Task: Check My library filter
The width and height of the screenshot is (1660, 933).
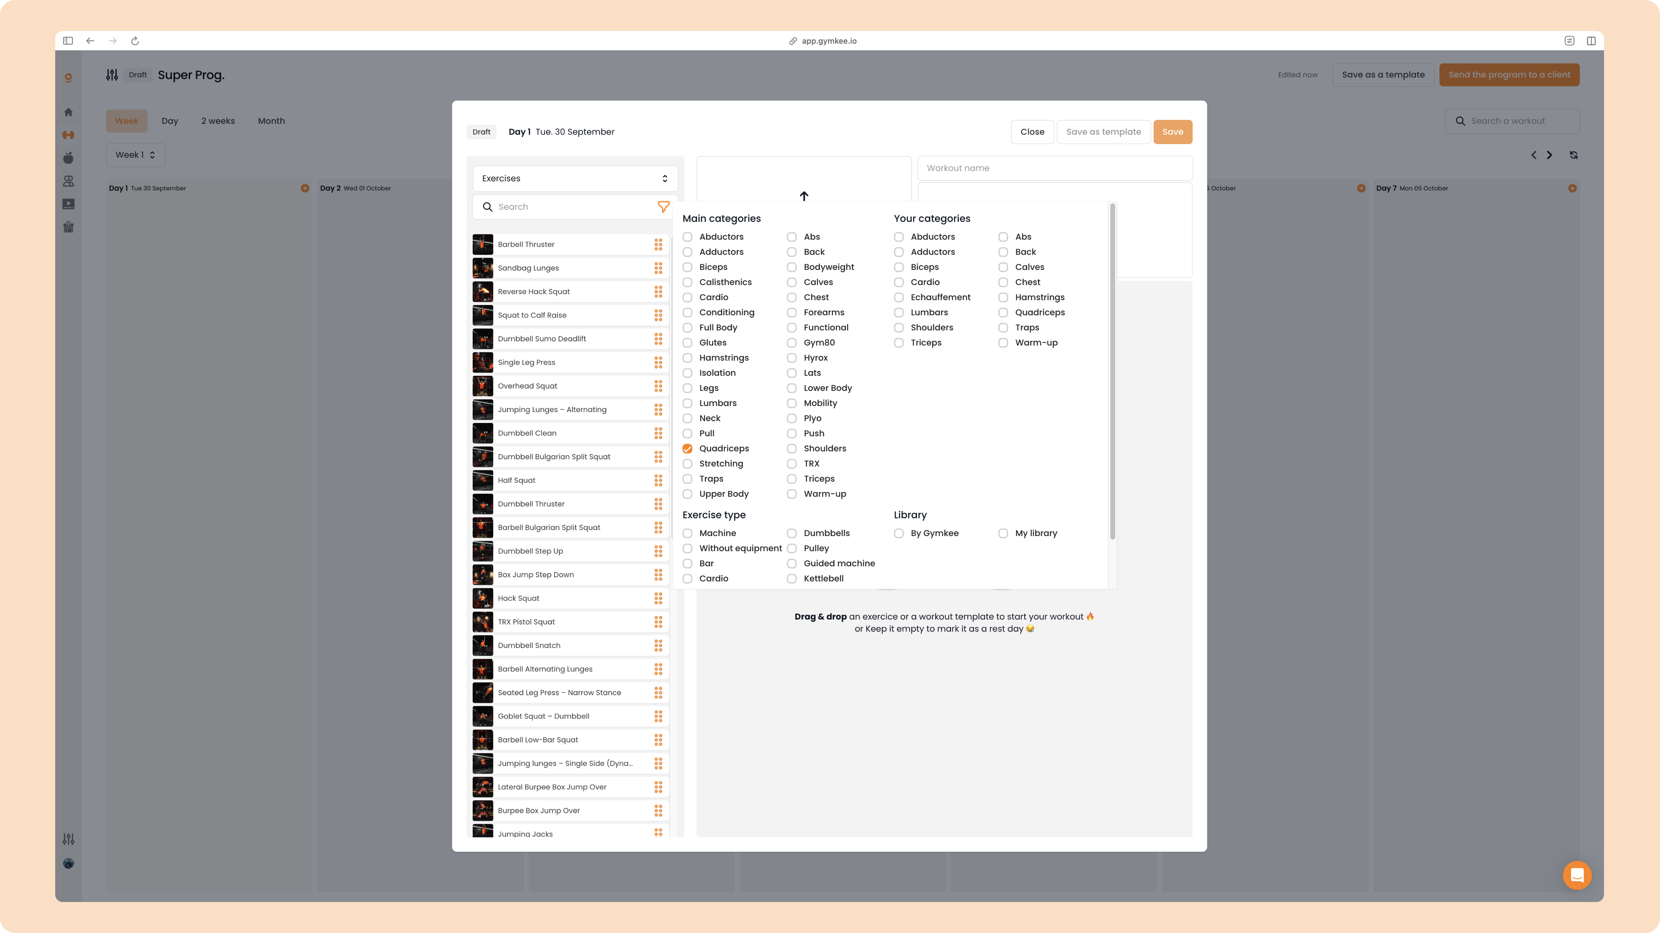Action: (x=1003, y=533)
